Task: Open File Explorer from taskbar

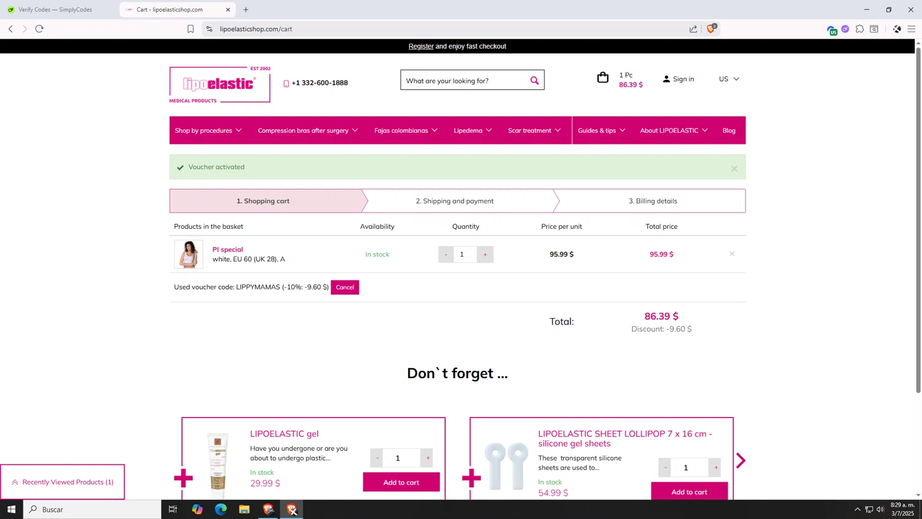Action: 244,509
